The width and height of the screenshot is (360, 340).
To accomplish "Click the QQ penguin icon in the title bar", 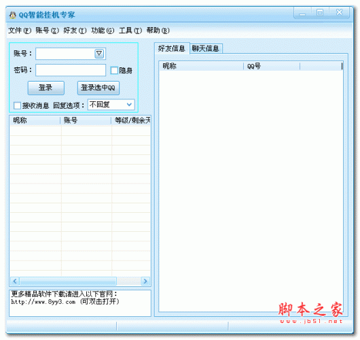I will tap(12, 15).
